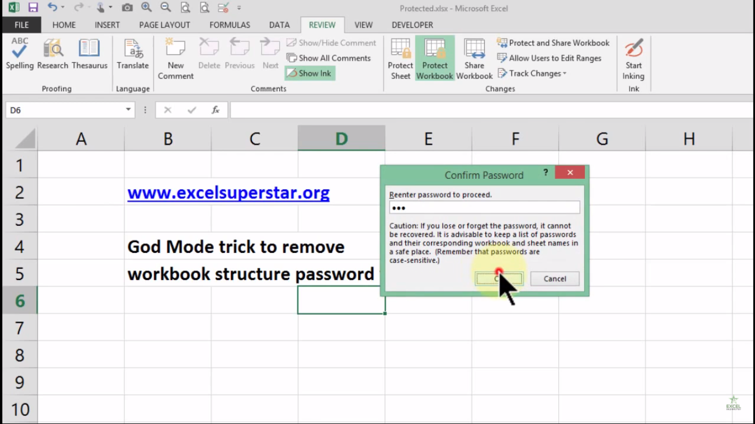Click Protect Sheet in the ribbon
This screenshot has height=424, width=755.
tap(401, 59)
